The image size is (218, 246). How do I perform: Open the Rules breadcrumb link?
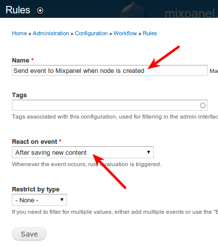click(x=150, y=33)
